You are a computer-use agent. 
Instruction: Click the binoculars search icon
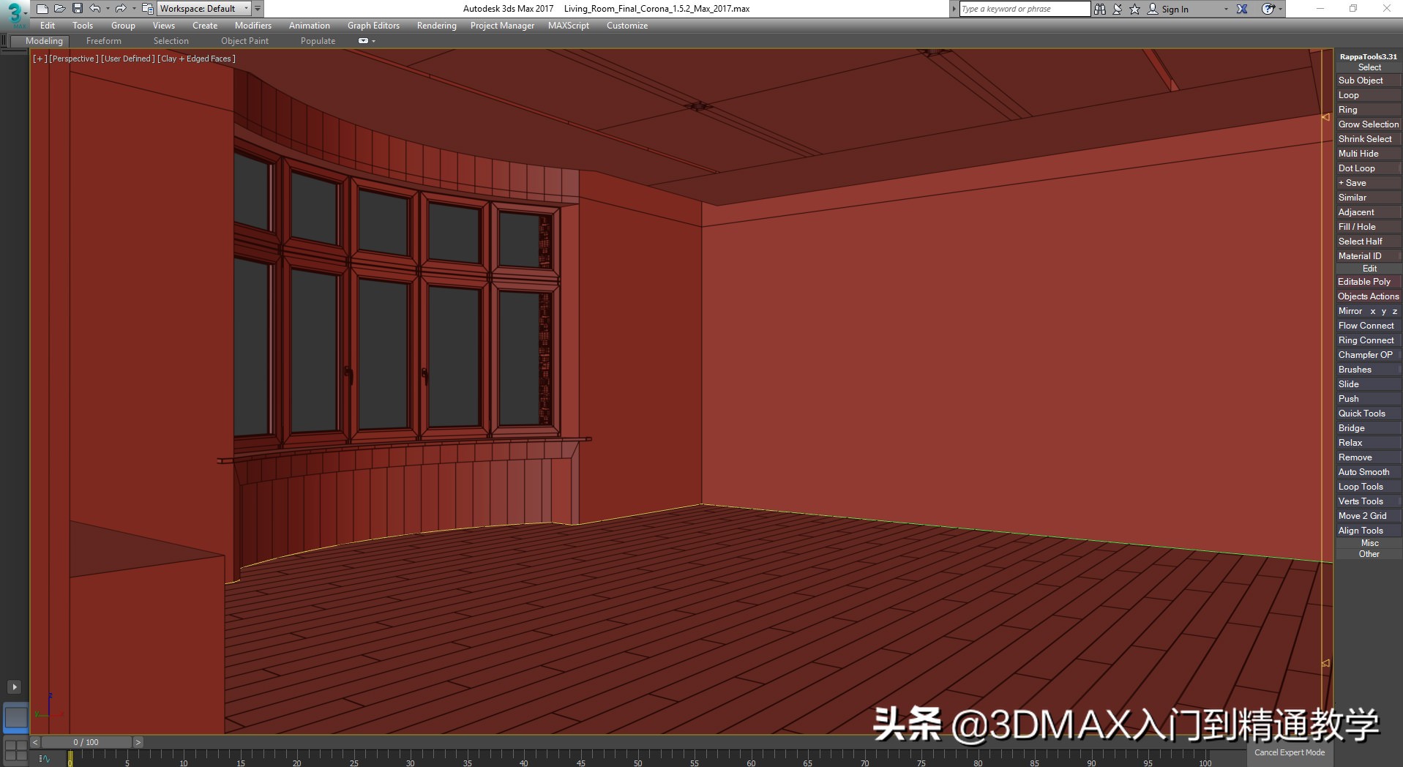[x=1099, y=9]
